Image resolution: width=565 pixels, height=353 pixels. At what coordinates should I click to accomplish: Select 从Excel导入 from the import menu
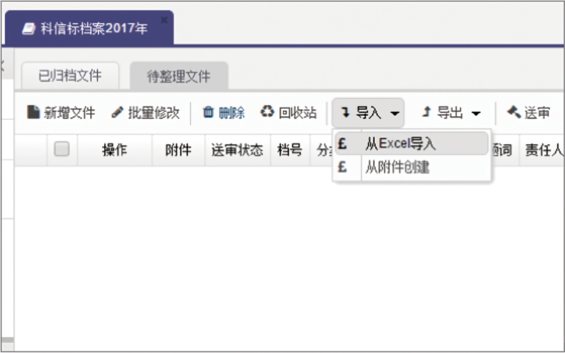coord(400,144)
